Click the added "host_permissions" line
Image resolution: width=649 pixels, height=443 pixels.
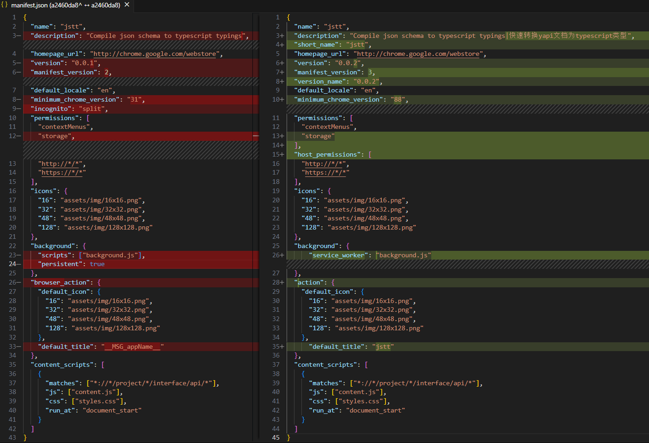click(330, 155)
